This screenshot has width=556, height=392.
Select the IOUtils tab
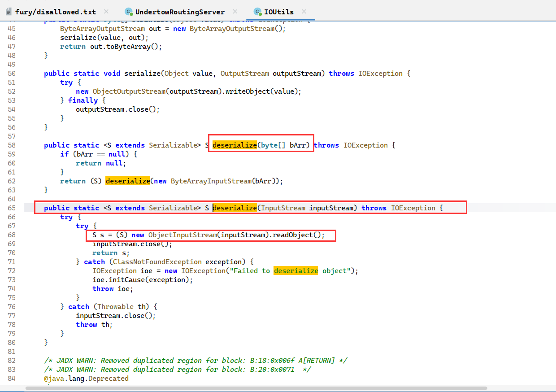279,12
